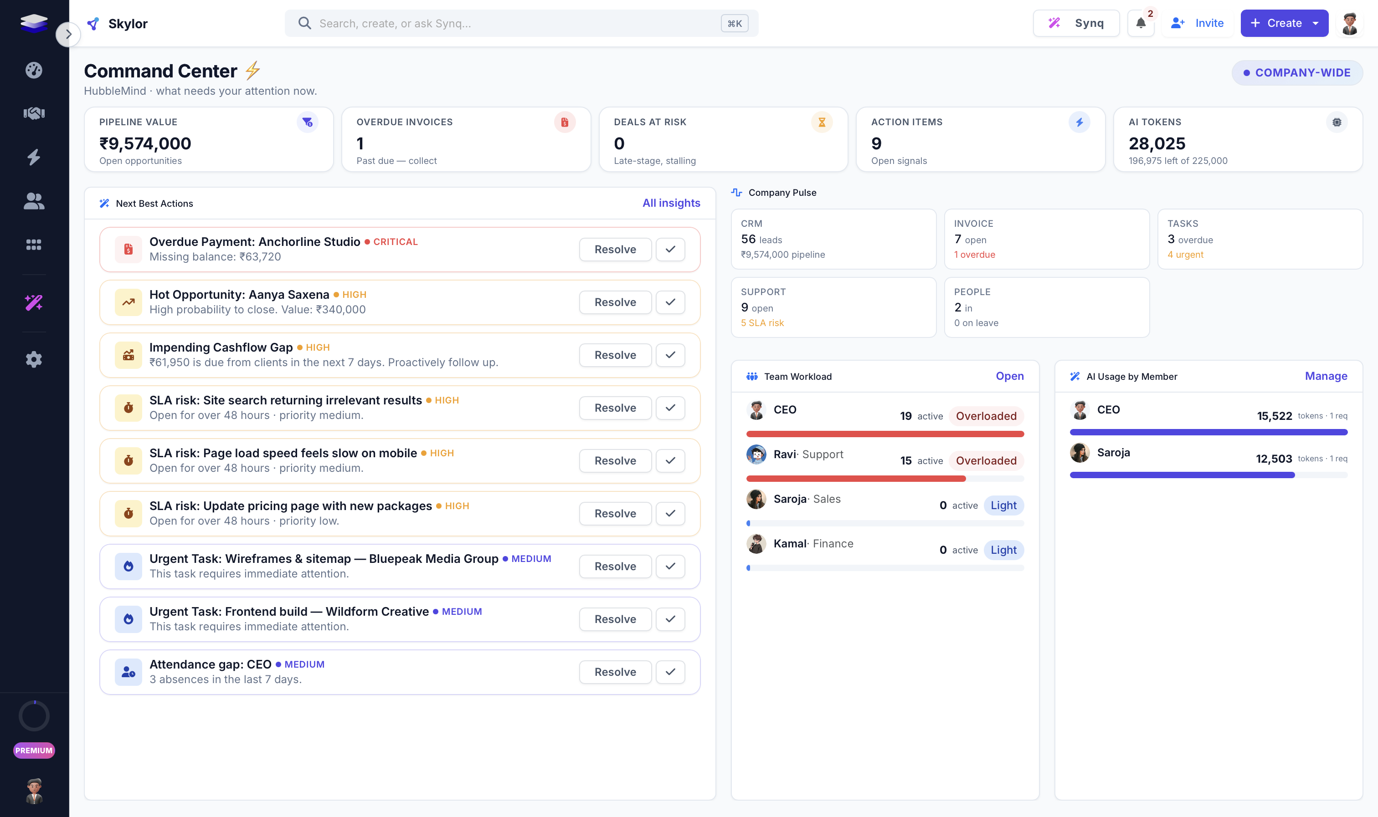Viewport: 1378px width, 817px height.
Task: Click the timer icon for Site search SLA risk
Action: [x=129, y=408]
